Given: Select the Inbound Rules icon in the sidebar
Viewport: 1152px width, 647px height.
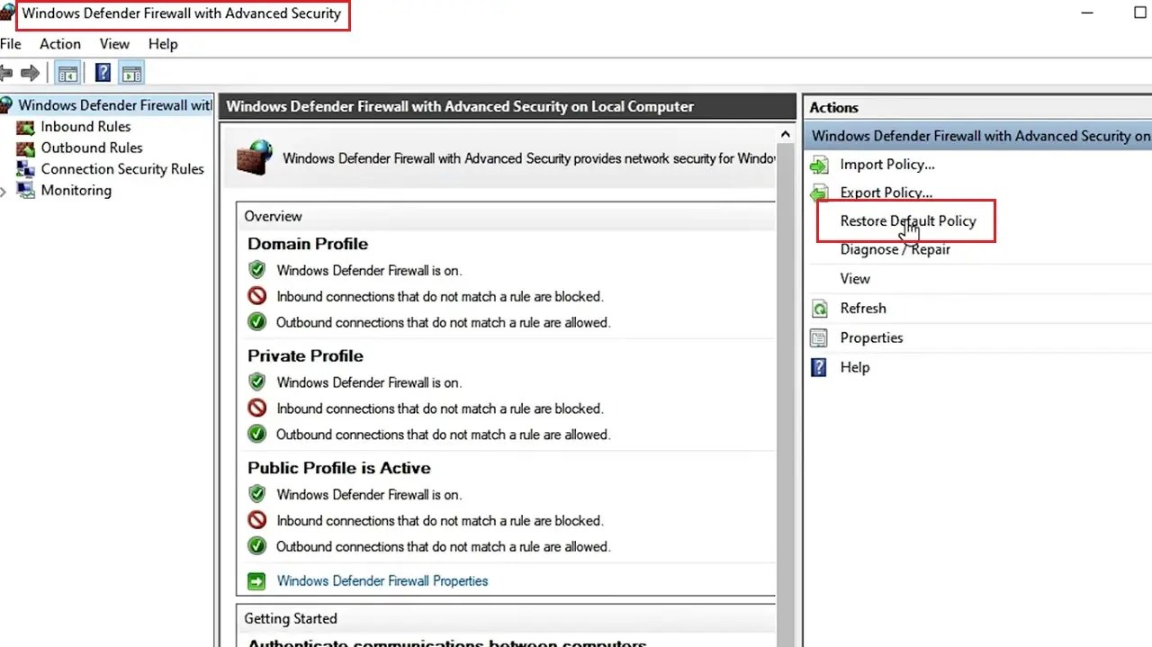Looking at the screenshot, I should point(26,126).
